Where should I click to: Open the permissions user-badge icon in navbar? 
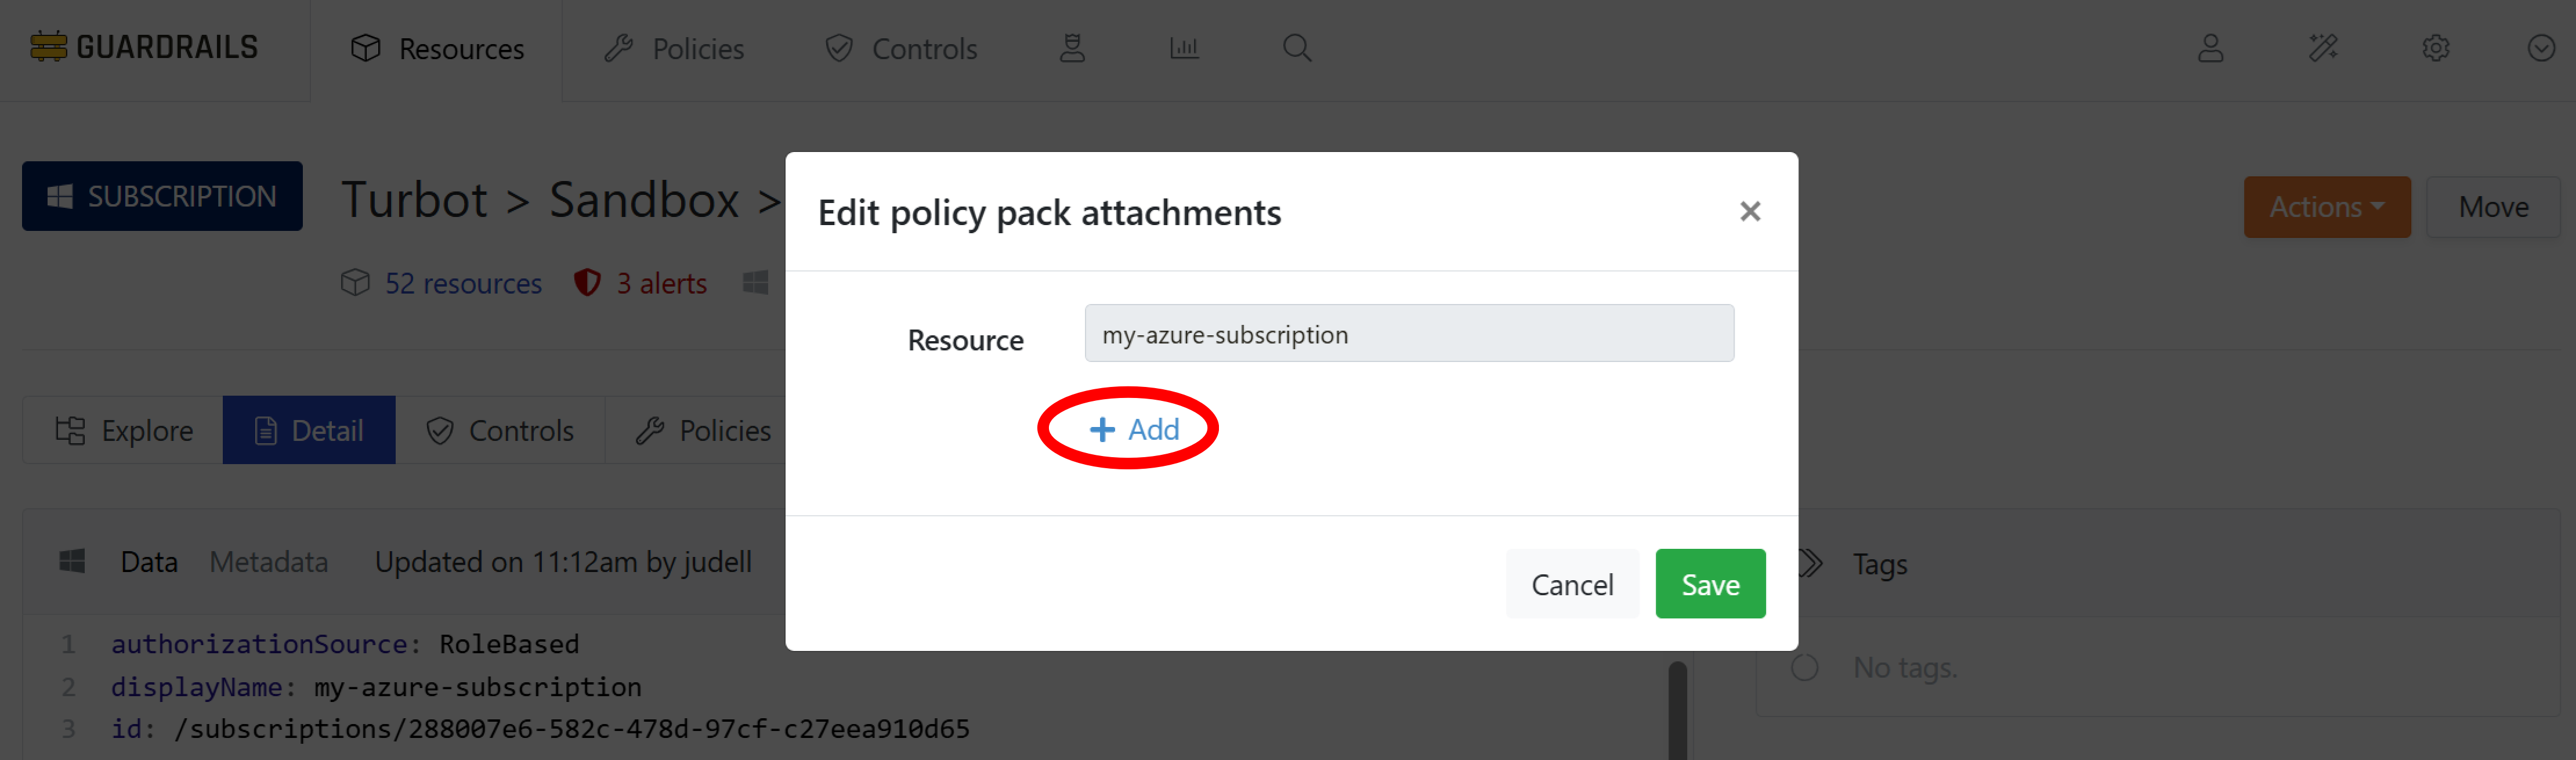point(1072,48)
